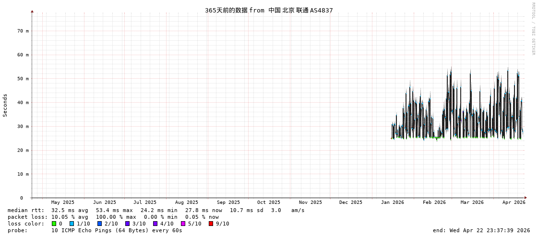Click the graph title mentioning AS4837
This screenshot has height=237, width=538.
pyautogui.click(x=269, y=10)
